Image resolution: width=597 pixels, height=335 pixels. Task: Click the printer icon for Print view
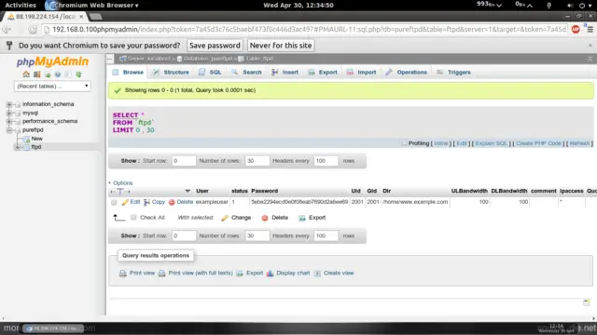(122, 273)
